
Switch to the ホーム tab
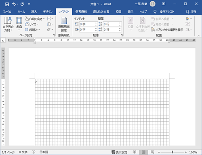click(21, 12)
